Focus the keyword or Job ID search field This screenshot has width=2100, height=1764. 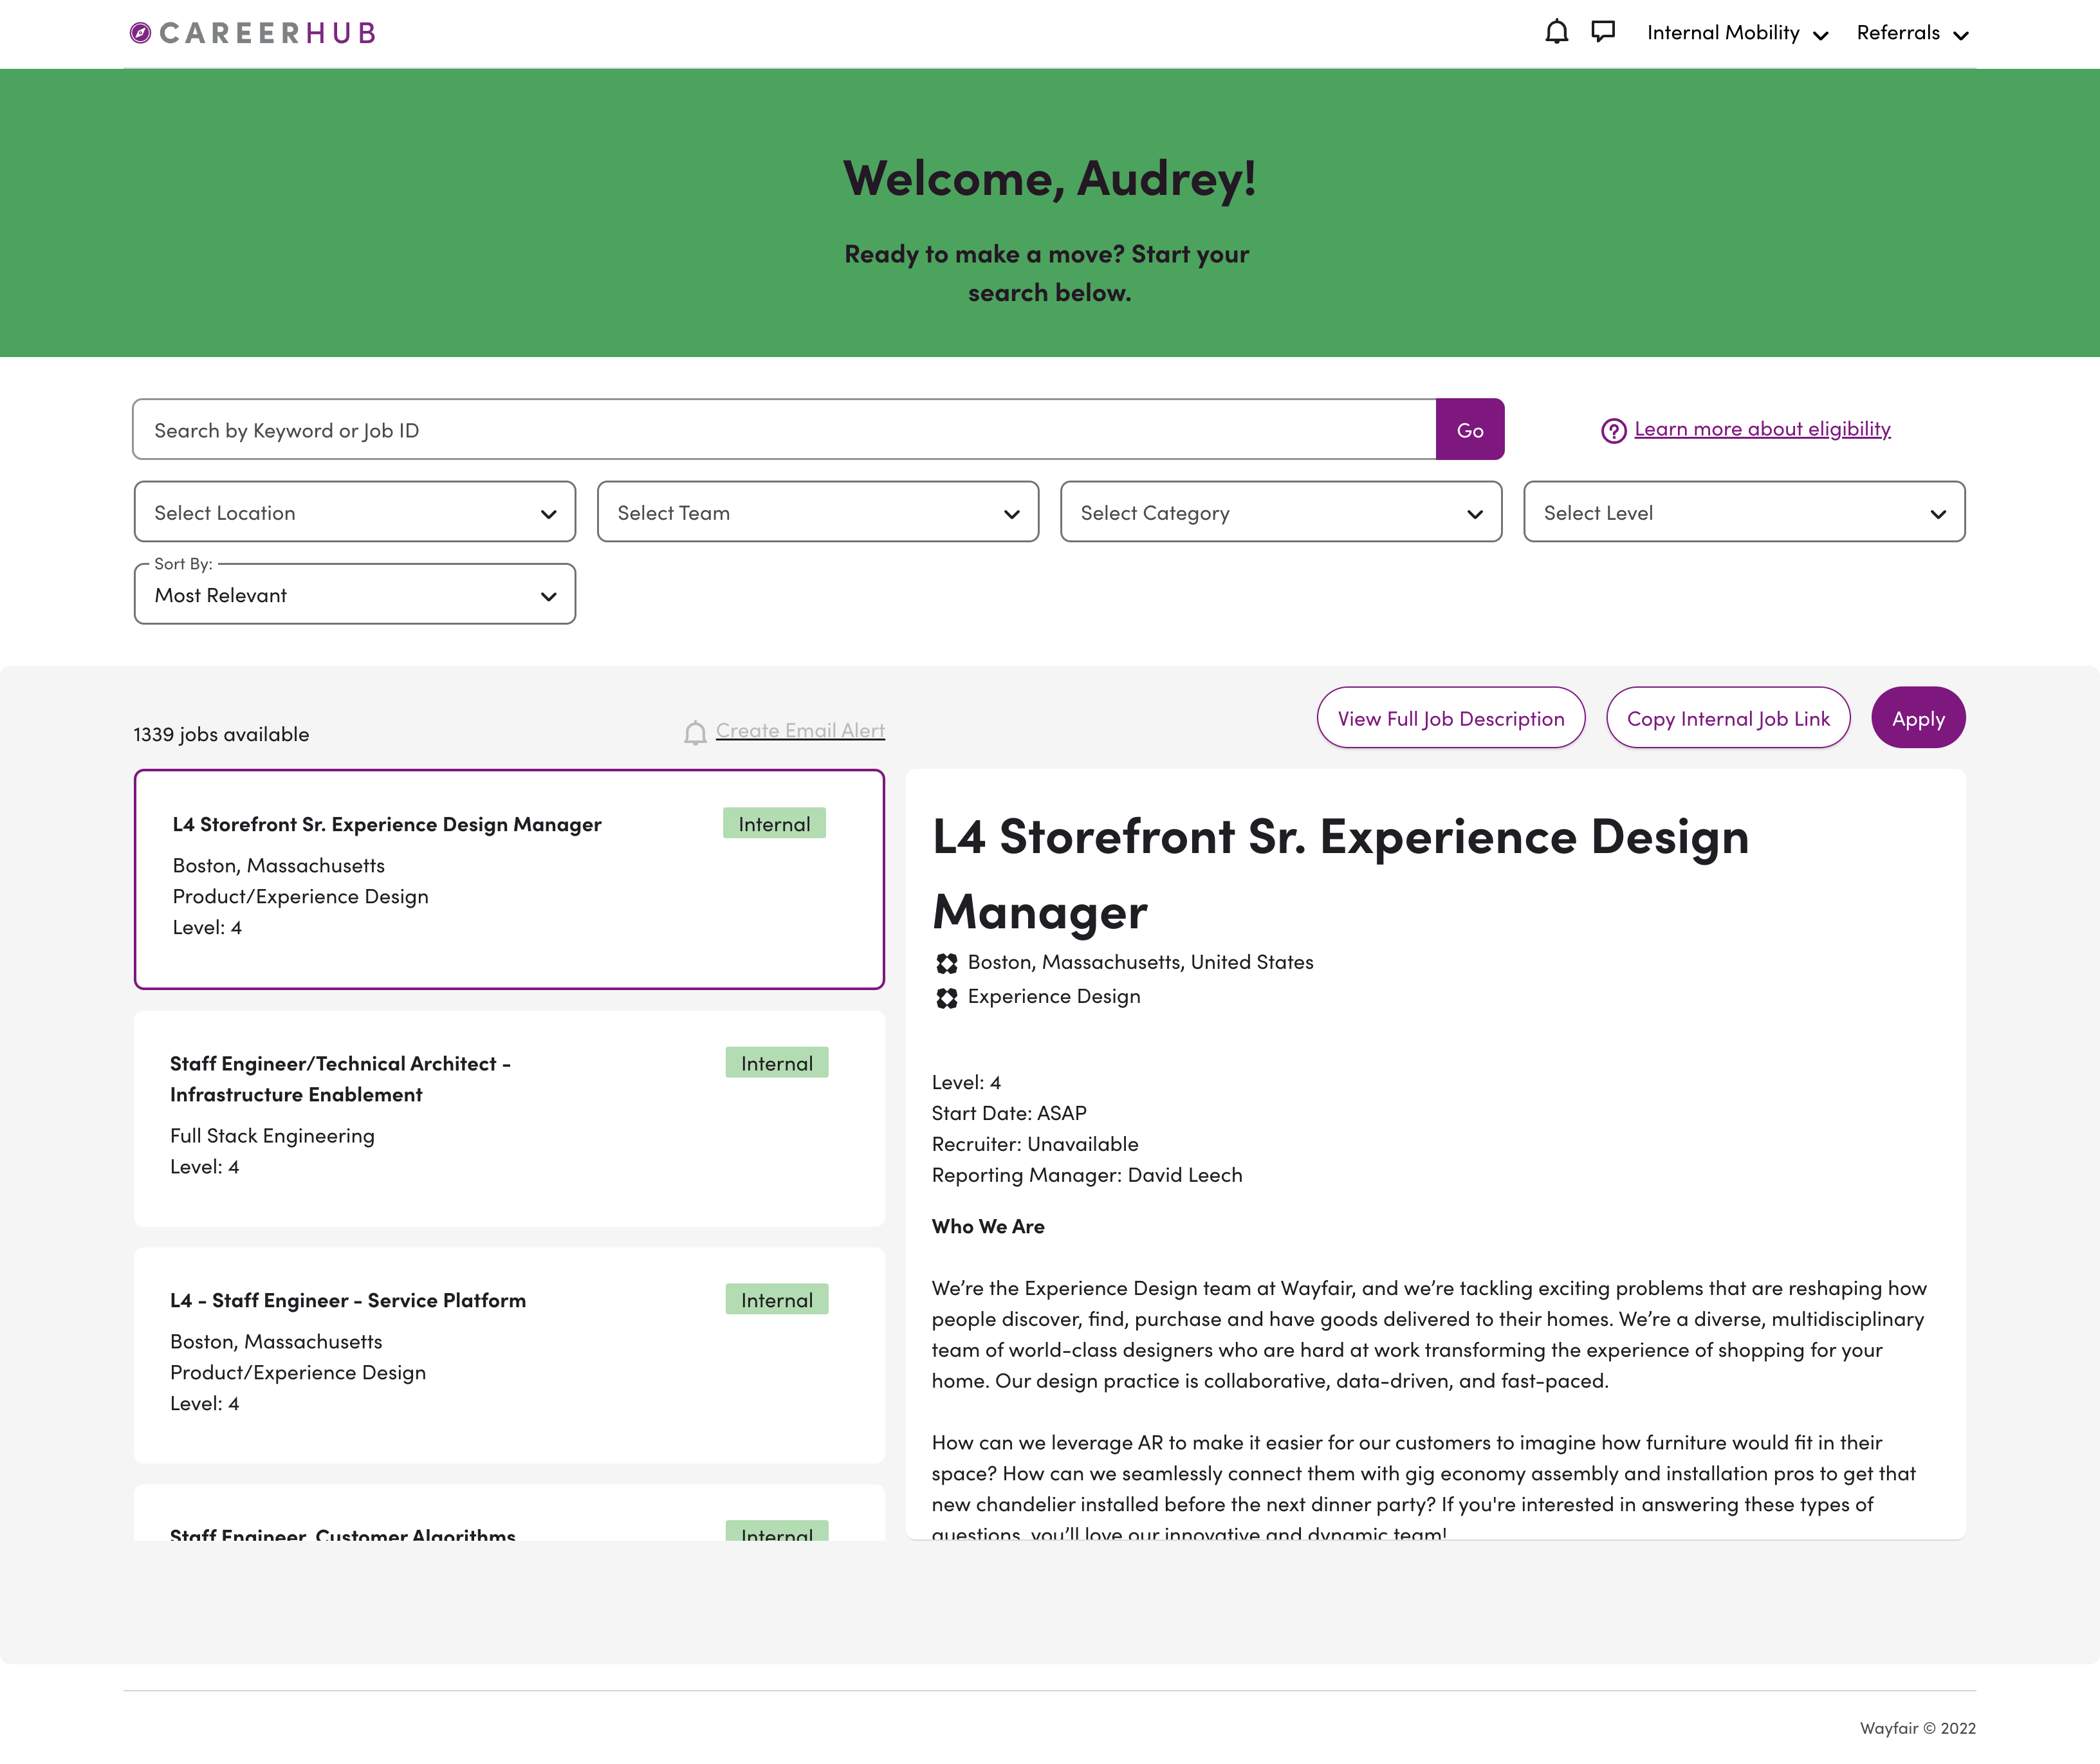[x=783, y=430]
